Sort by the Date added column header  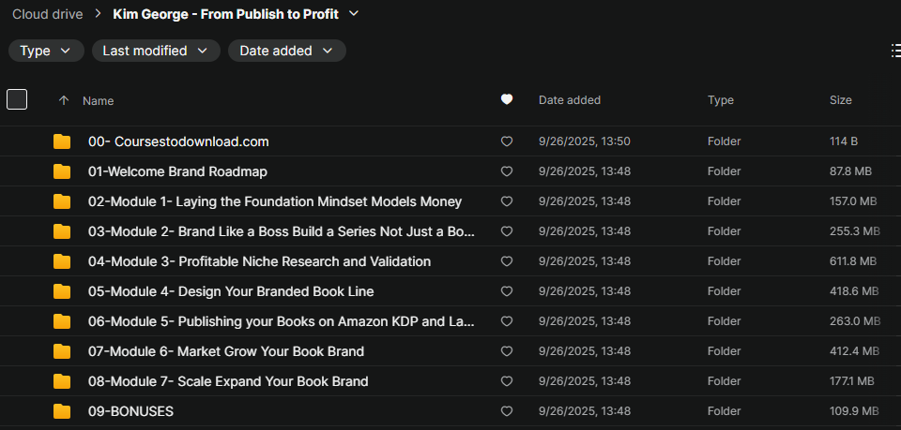tap(570, 100)
